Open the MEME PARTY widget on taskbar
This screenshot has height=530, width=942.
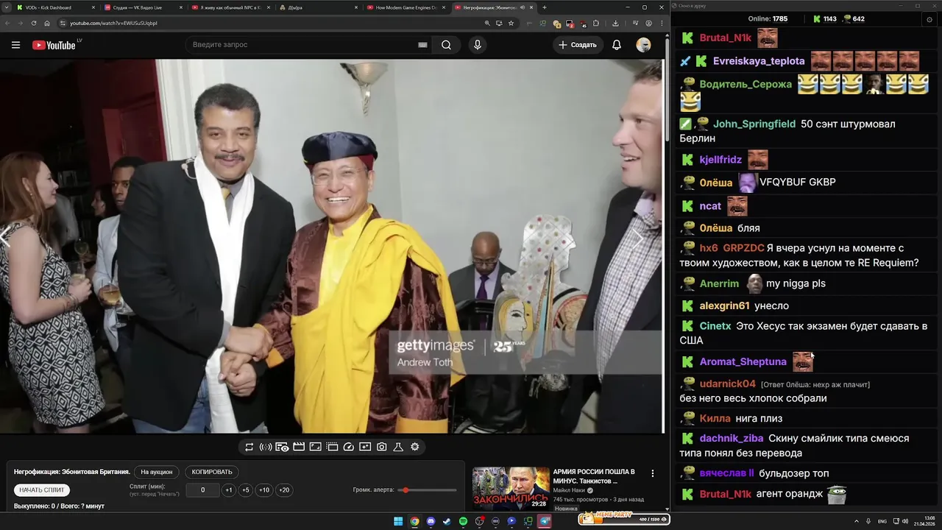click(623, 519)
